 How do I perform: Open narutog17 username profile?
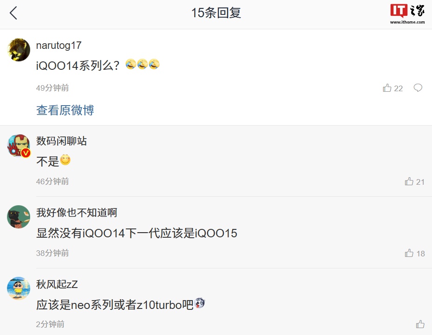click(x=59, y=45)
